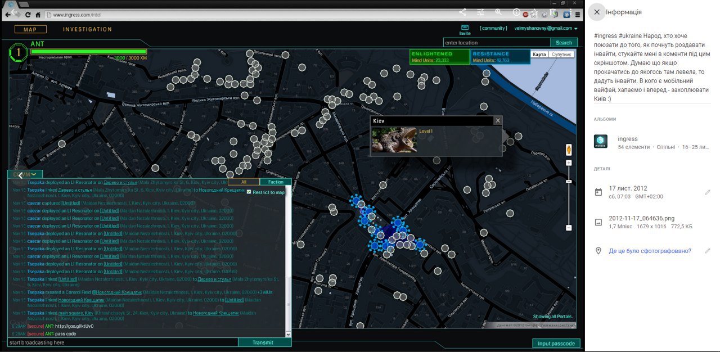Switch COMM to All tab

click(x=244, y=182)
